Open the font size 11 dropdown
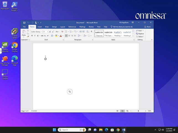This screenshot has width=178, height=133. click(48, 32)
